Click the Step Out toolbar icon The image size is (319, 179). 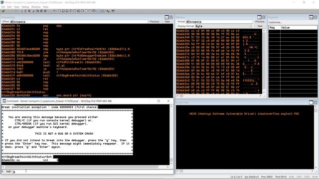[45, 11]
